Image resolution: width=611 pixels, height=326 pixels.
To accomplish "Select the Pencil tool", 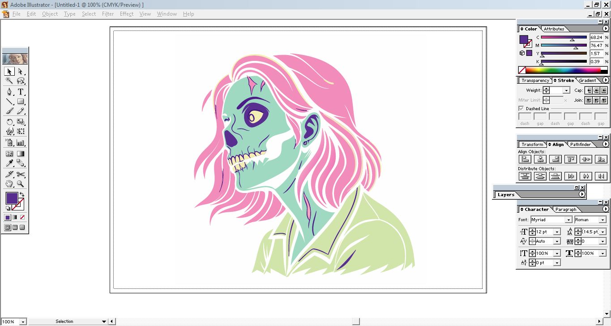I will coord(21,111).
